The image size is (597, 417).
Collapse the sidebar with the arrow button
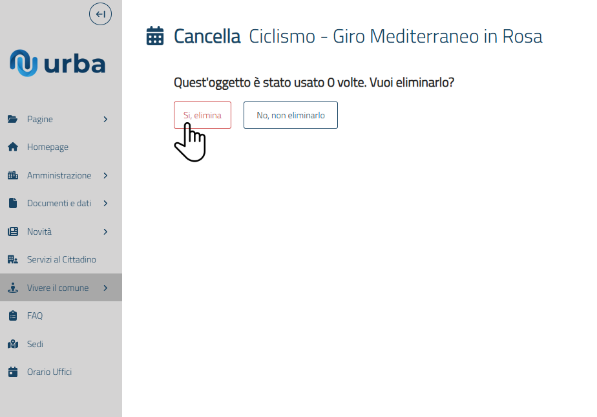pos(100,14)
